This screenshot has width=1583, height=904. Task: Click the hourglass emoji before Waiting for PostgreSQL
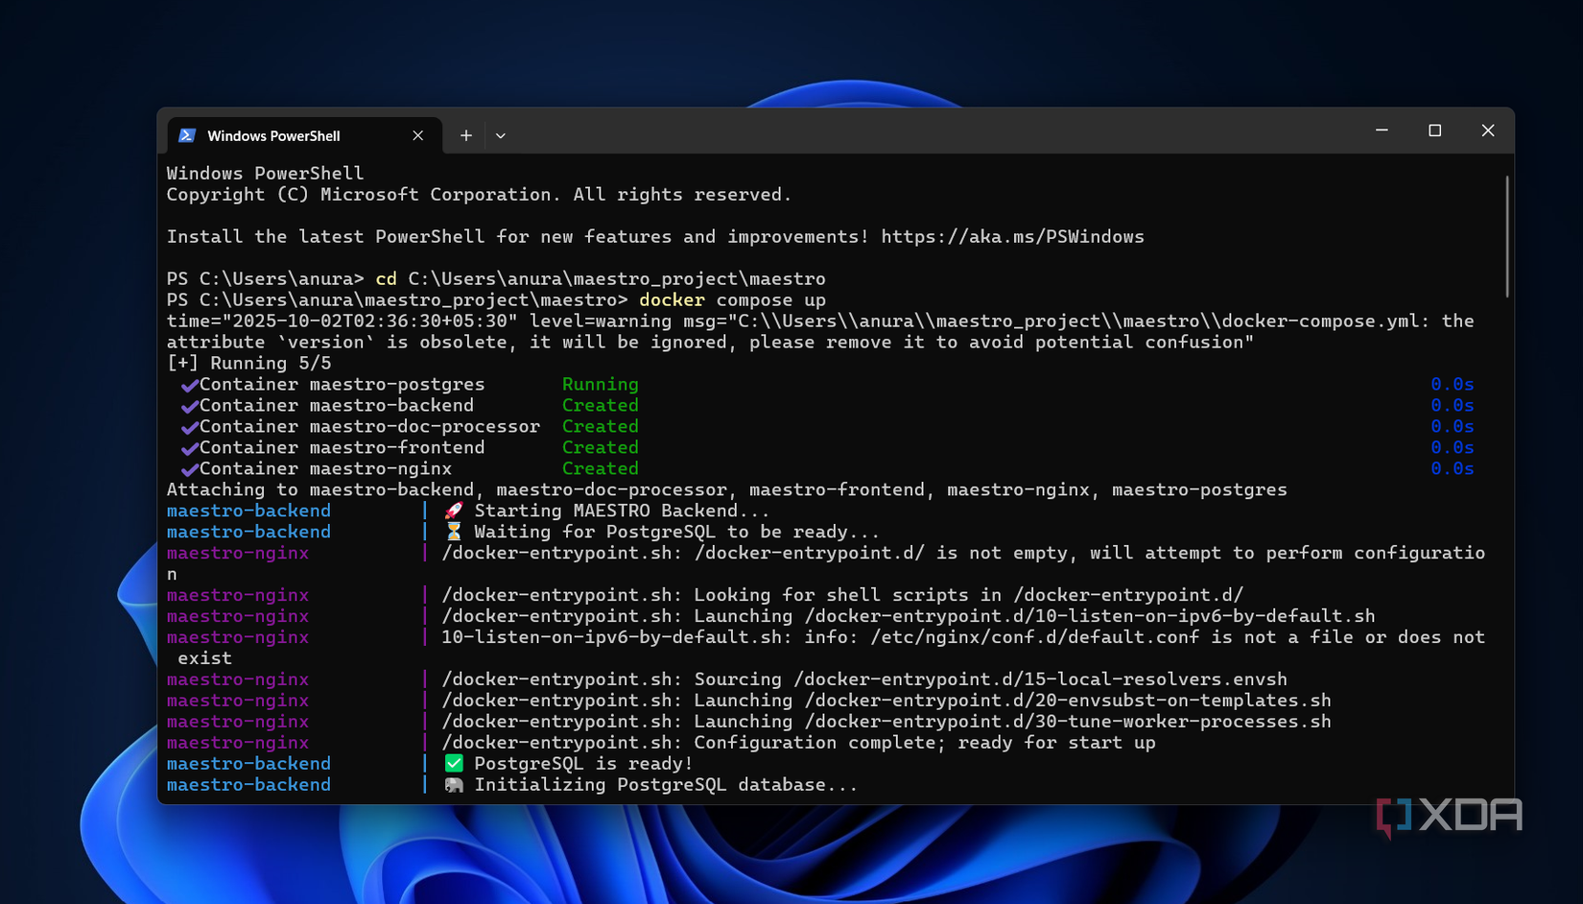pos(454,532)
